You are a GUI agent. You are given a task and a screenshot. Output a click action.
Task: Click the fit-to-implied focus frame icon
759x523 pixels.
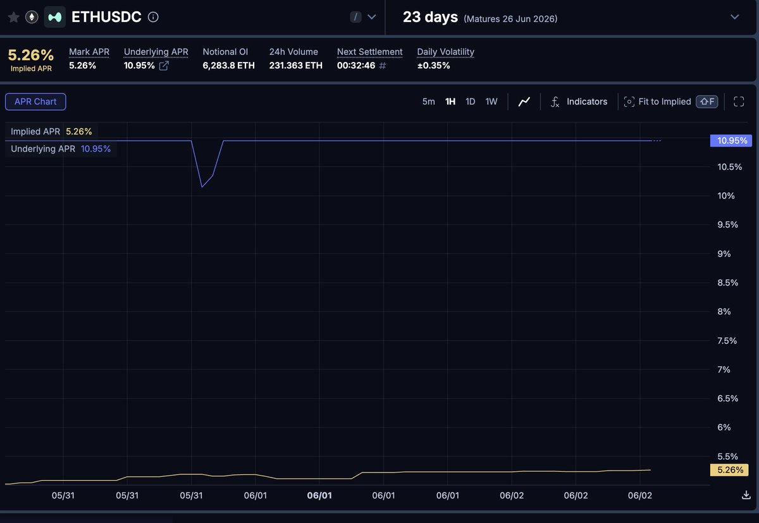[629, 102]
